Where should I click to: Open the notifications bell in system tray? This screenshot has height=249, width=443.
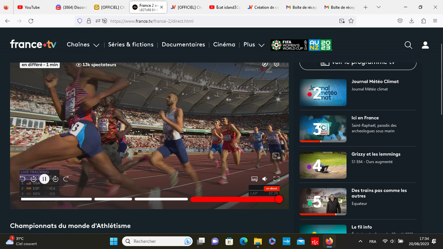click(x=434, y=241)
